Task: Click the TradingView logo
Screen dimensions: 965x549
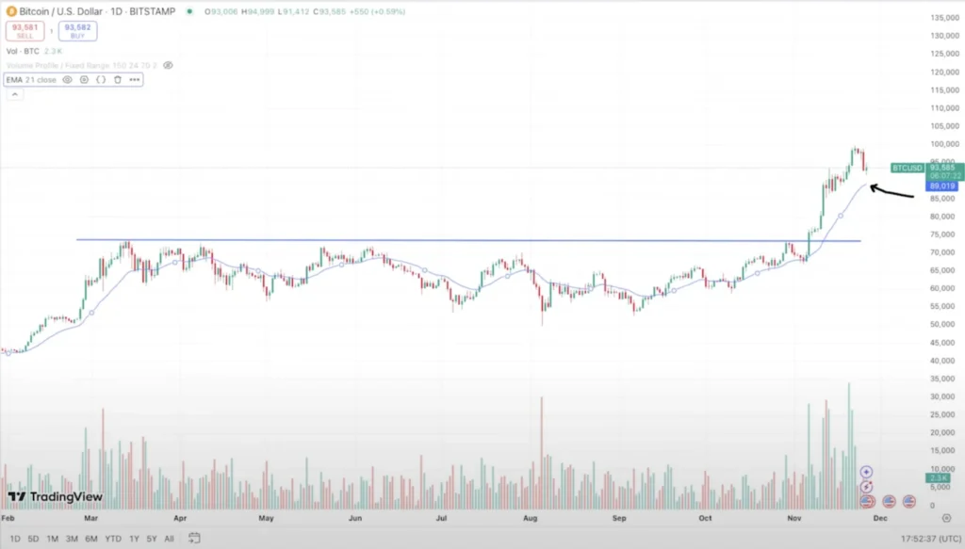Action: click(42, 496)
